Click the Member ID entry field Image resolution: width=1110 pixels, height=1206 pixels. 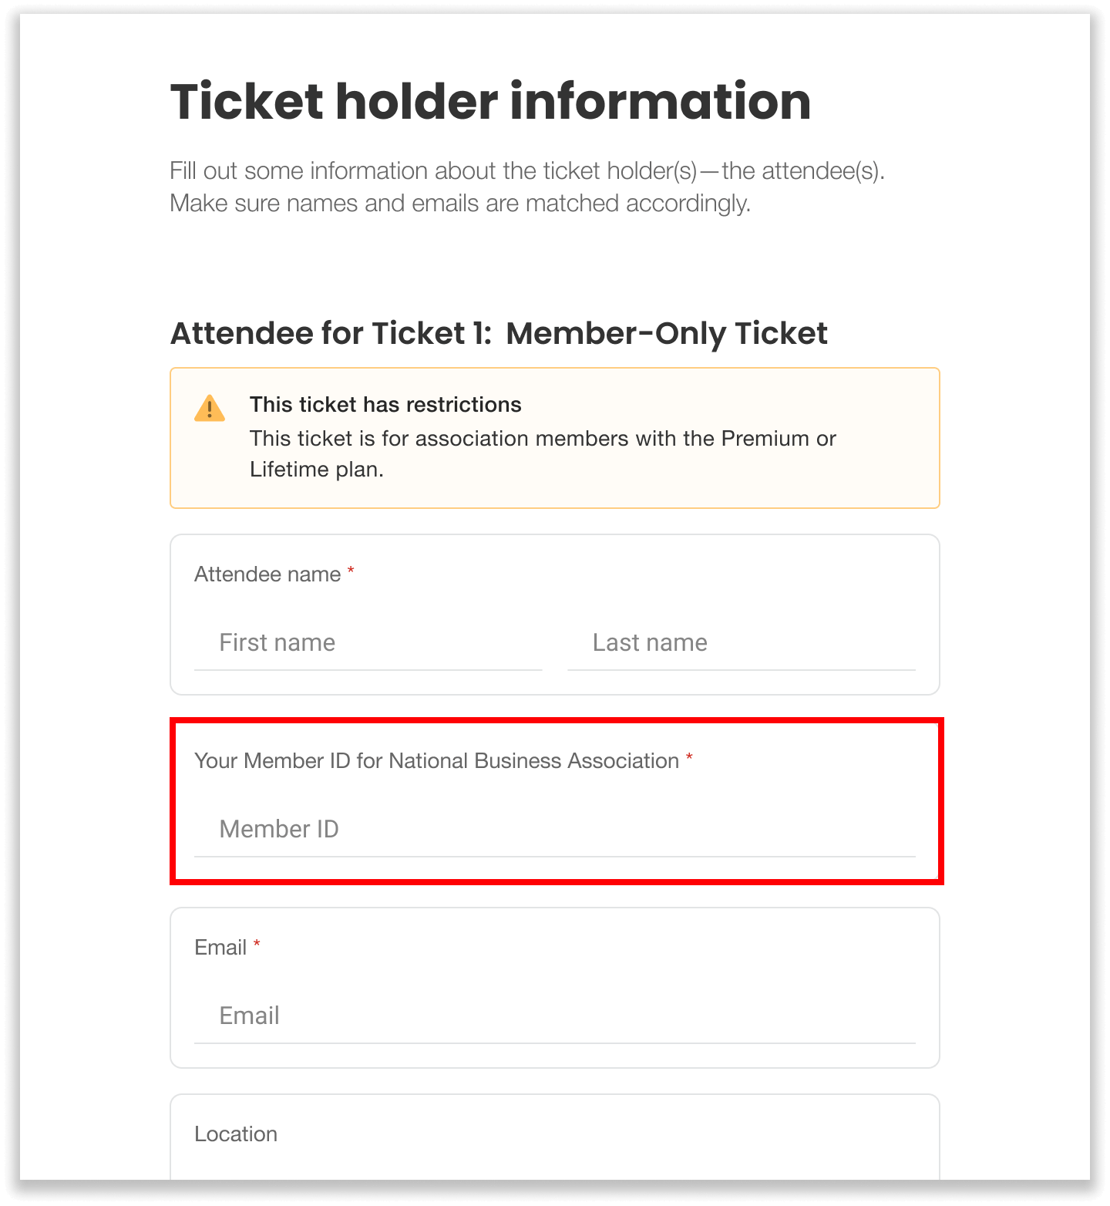click(x=555, y=829)
